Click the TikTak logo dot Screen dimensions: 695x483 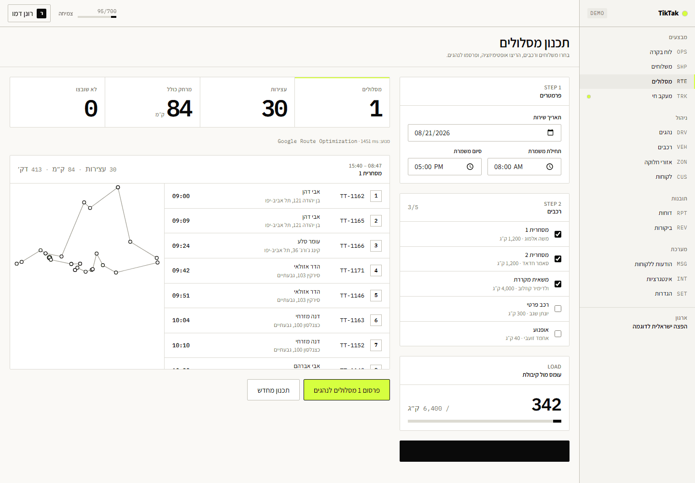click(684, 14)
